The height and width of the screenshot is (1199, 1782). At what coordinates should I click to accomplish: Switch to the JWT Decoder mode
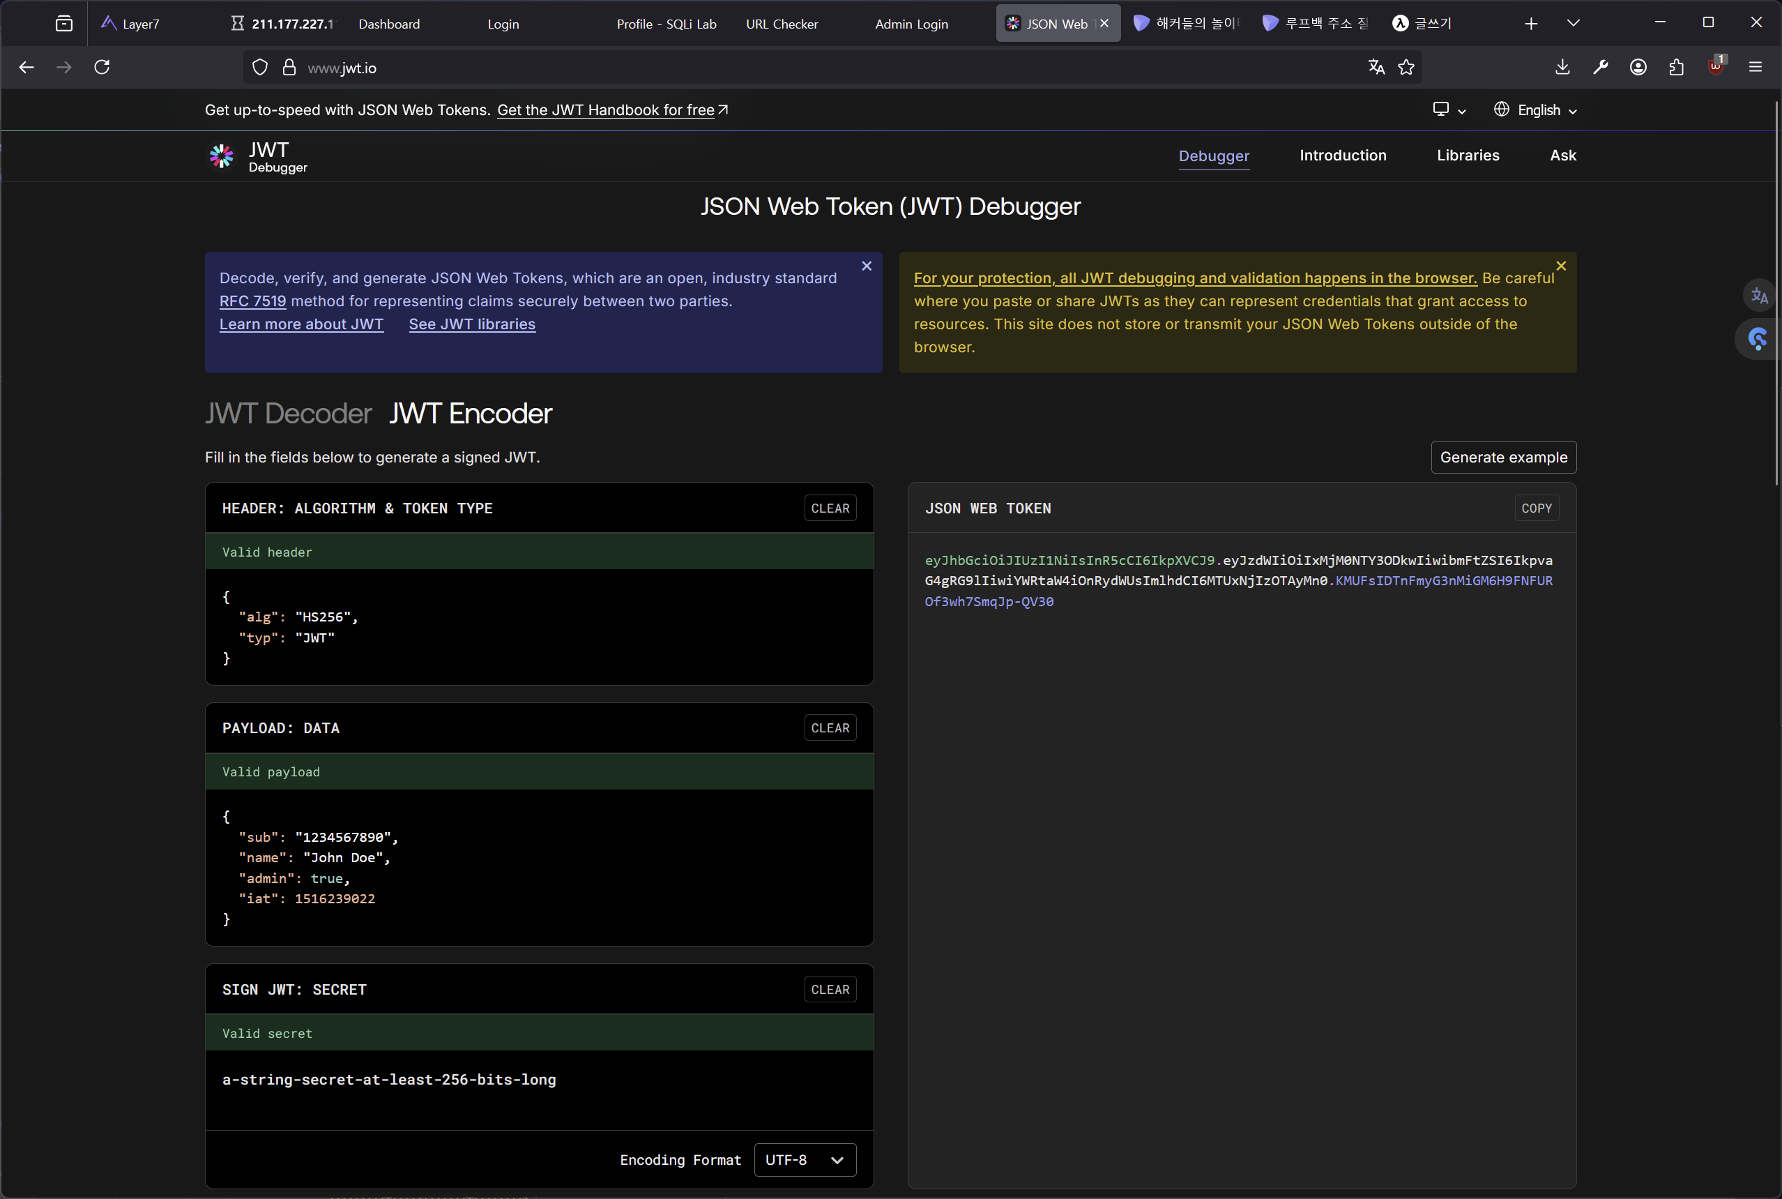click(x=288, y=414)
